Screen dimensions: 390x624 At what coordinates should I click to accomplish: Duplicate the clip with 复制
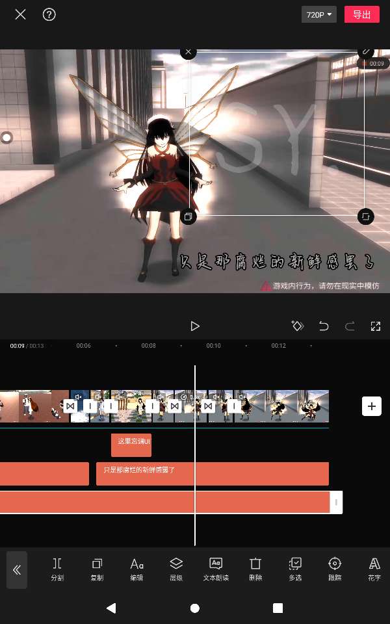pos(97,569)
